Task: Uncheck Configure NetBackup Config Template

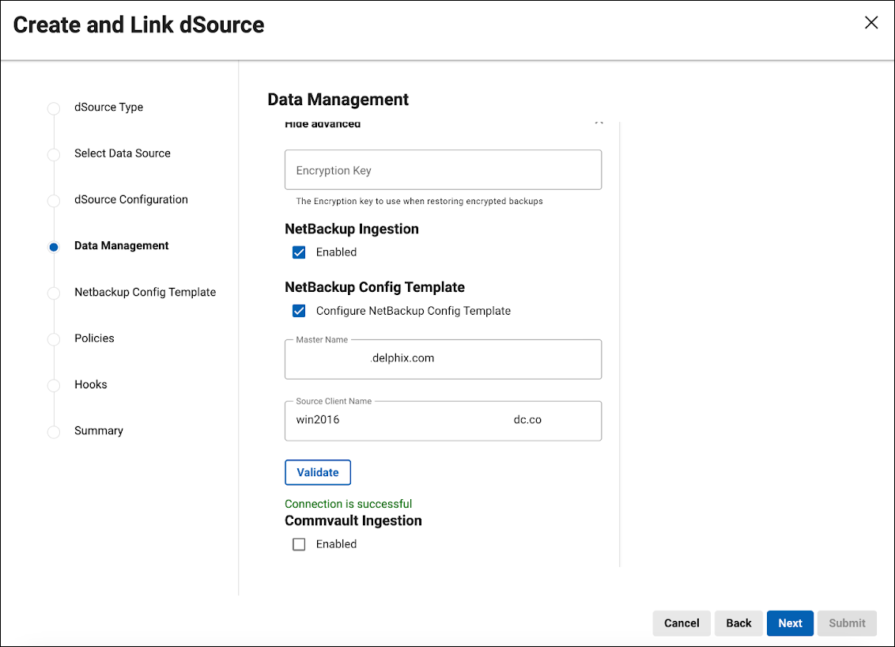Action: point(299,311)
